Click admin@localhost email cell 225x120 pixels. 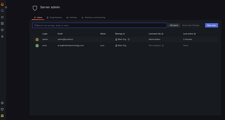[x=65, y=39]
